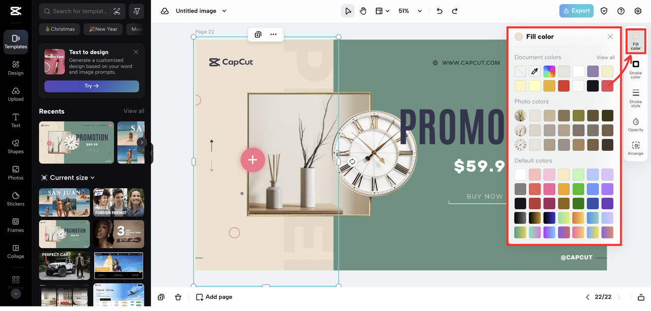Open the help question mark icon
This screenshot has width=651, height=311.
[x=621, y=11]
